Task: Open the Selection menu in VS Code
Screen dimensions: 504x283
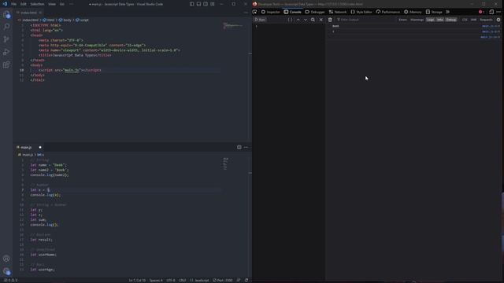Action: pos(37,4)
